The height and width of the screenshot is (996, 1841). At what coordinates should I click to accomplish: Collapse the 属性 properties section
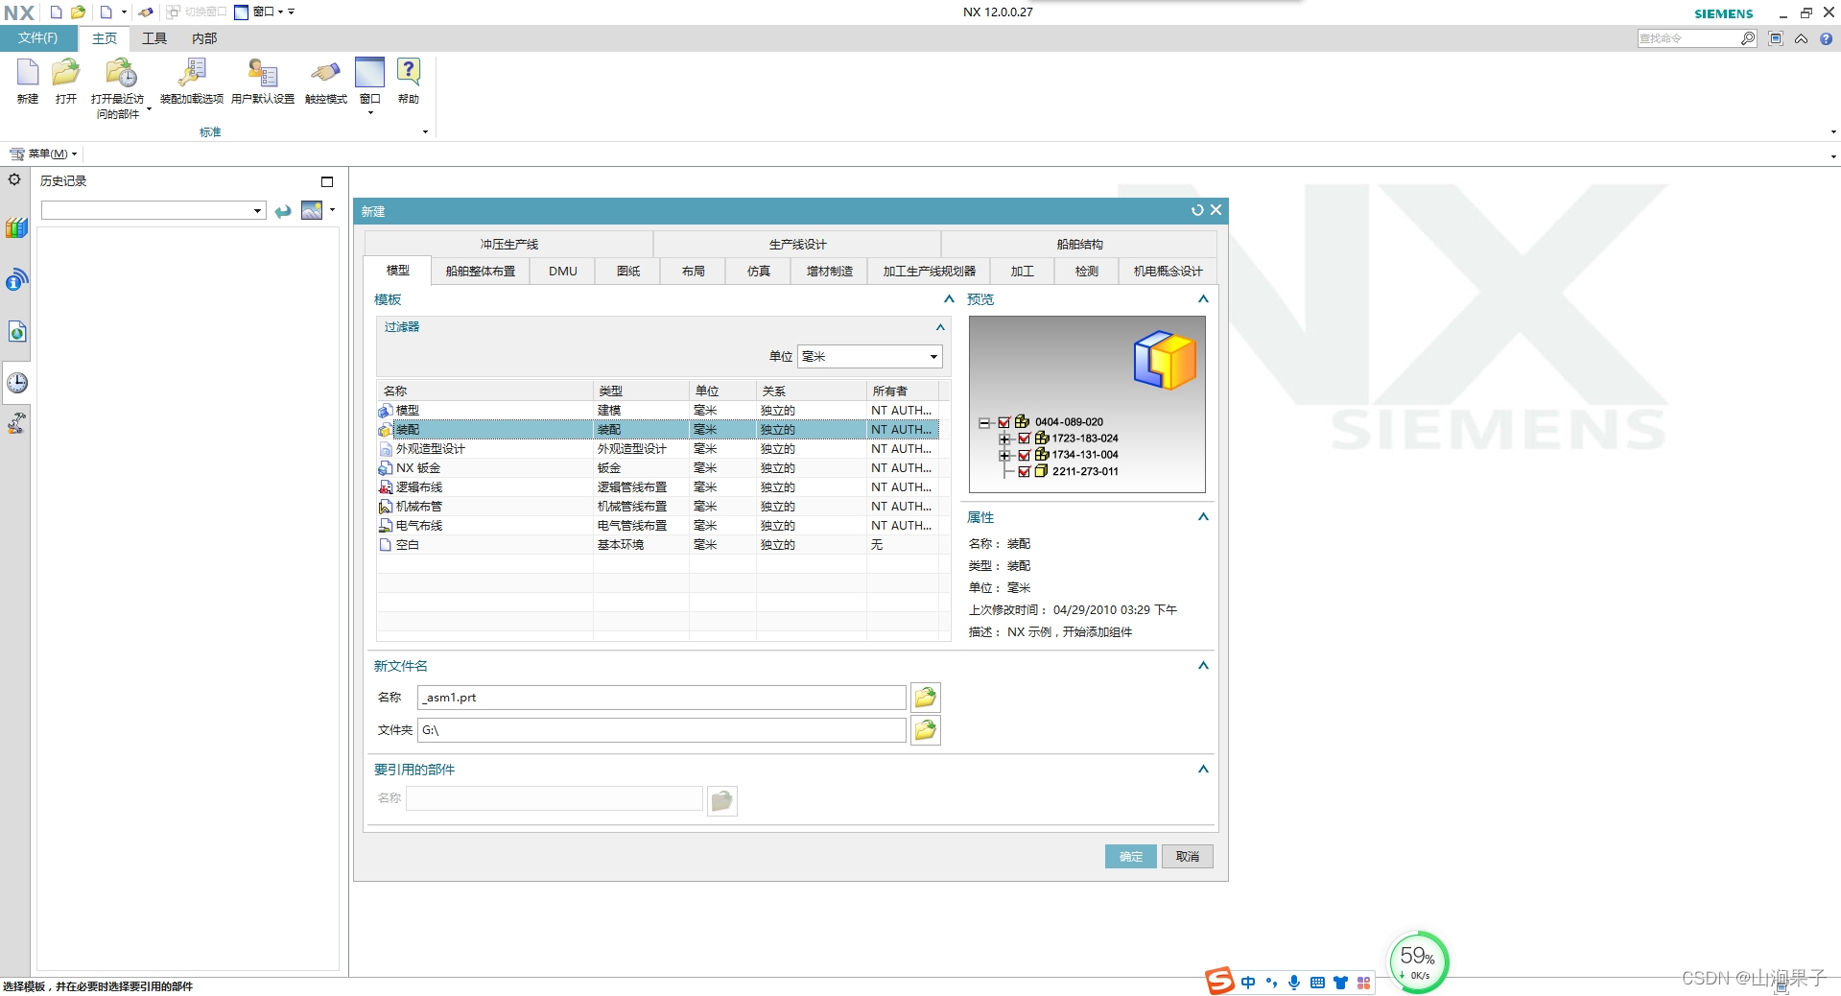click(x=1203, y=517)
